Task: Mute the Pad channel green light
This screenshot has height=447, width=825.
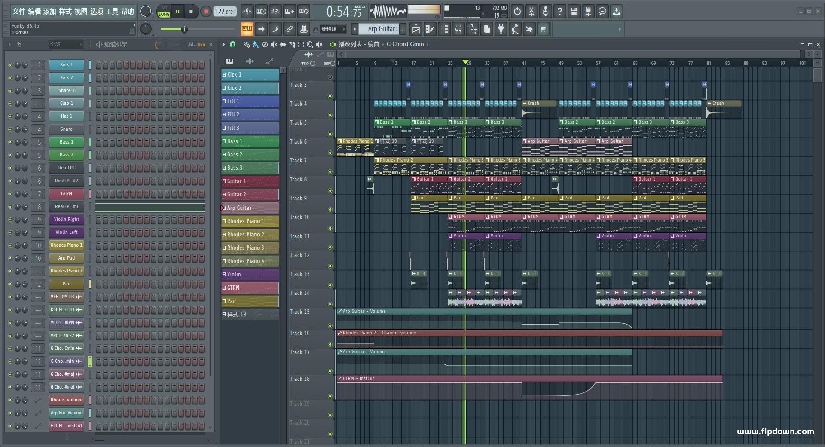Action: 10,284
